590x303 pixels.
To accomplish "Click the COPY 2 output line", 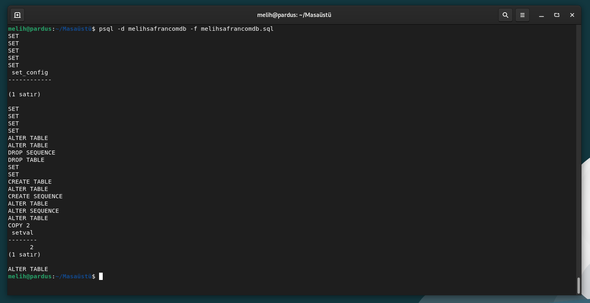I will 19,225.
